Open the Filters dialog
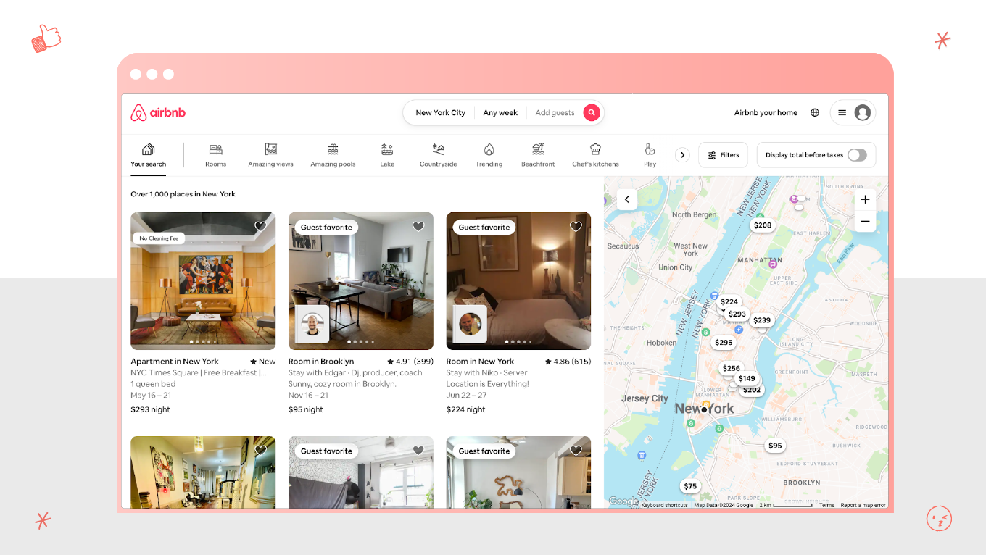986x555 pixels. 723,154
